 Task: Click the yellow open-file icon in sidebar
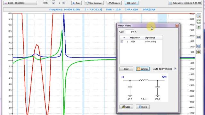click(199, 52)
